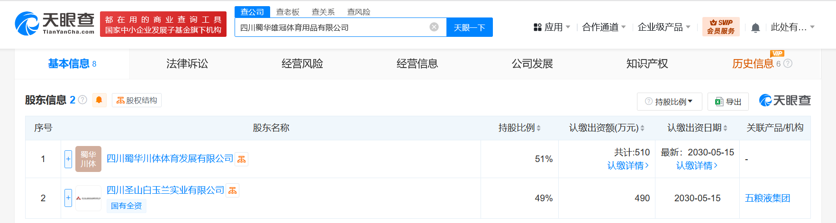Image resolution: width=836 pixels, height=223 pixels.
Task: Click the 蜀华川体 company logo thumbnail
Action: [88, 159]
